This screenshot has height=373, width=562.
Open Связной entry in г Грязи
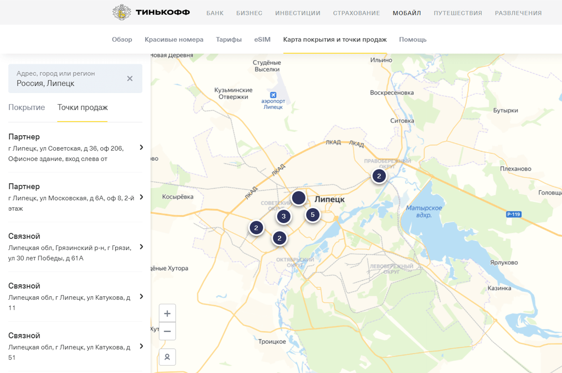[75, 247]
